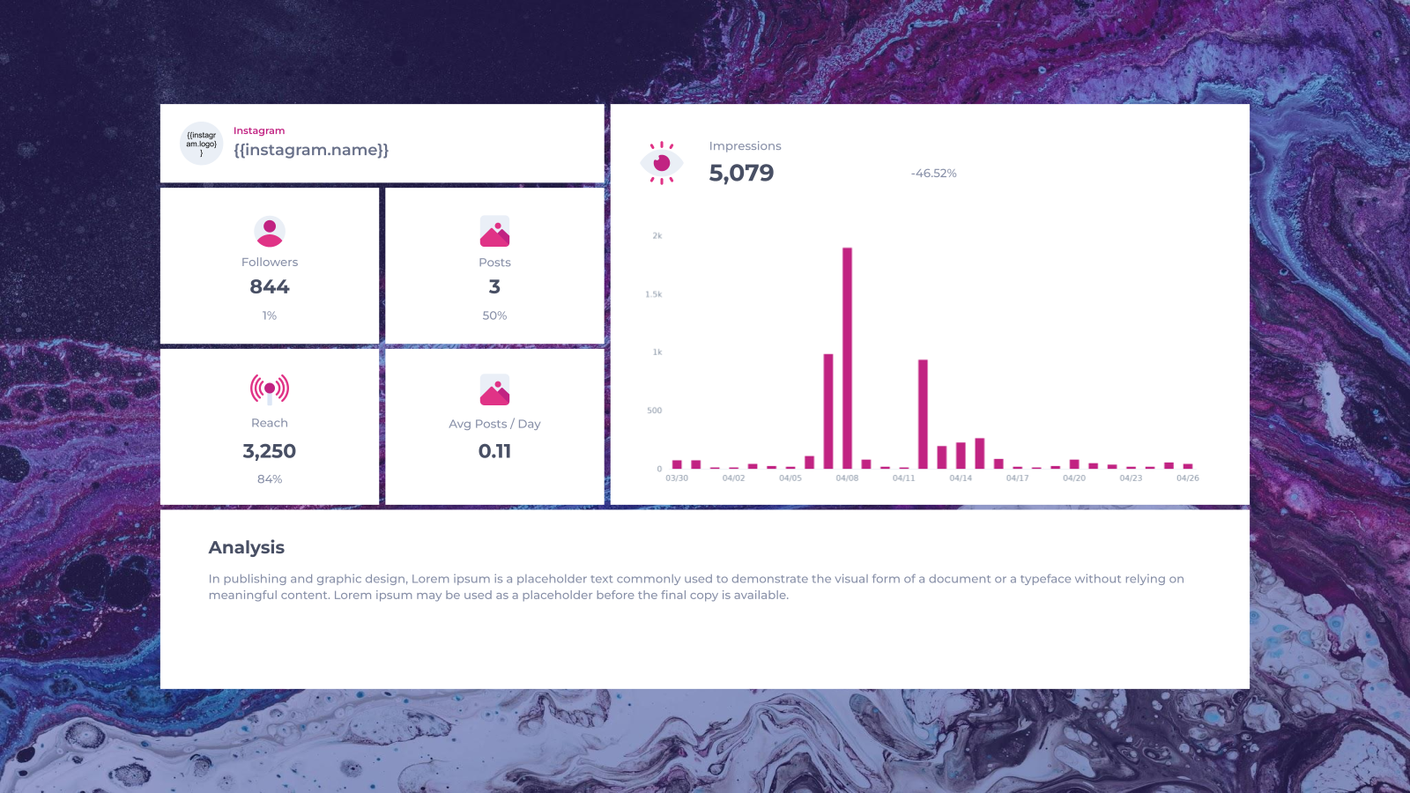Click the Followers person icon

click(x=270, y=232)
